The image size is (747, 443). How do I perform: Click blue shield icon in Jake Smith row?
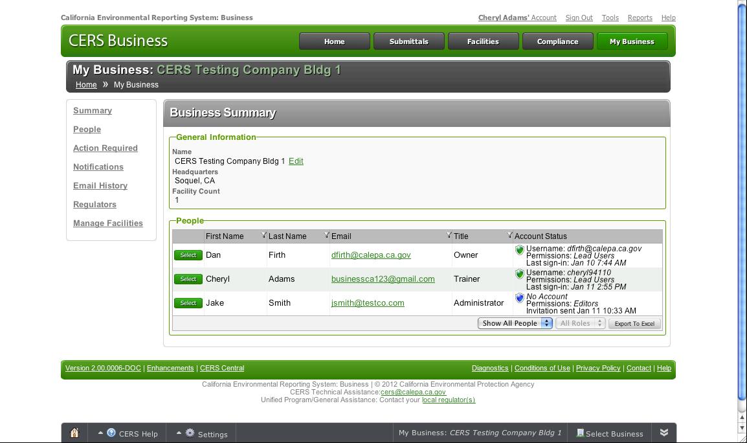(x=520, y=297)
